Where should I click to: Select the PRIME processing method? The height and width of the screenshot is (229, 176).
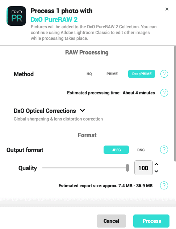coord(112,74)
